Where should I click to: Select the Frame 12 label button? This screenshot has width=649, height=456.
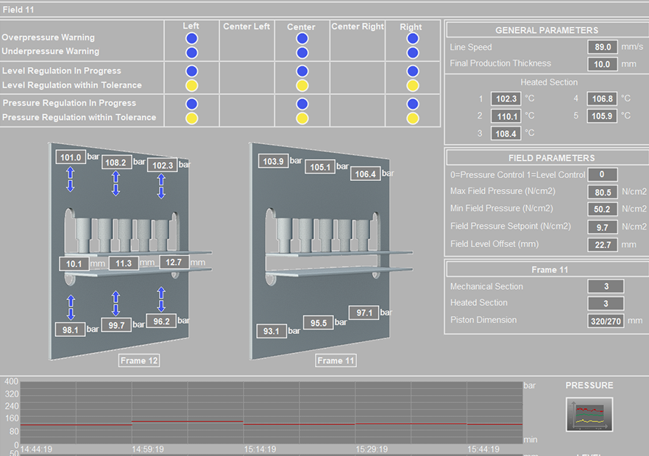(x=139, y=360)
